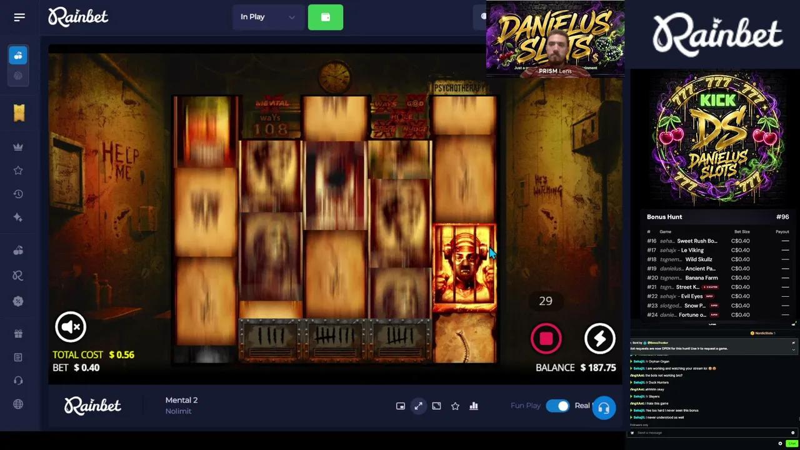Unmute the game sound speaker icon

point(71,327)
